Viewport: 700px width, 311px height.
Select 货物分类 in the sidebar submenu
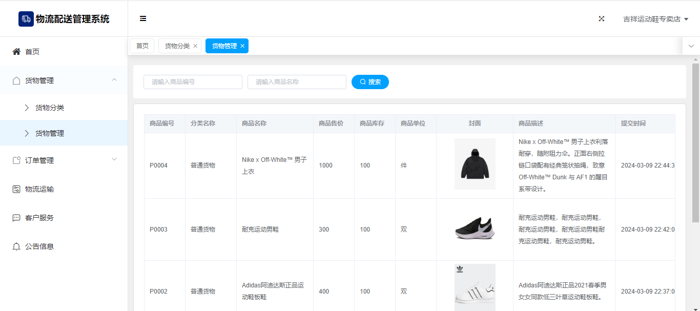[50, 108]
